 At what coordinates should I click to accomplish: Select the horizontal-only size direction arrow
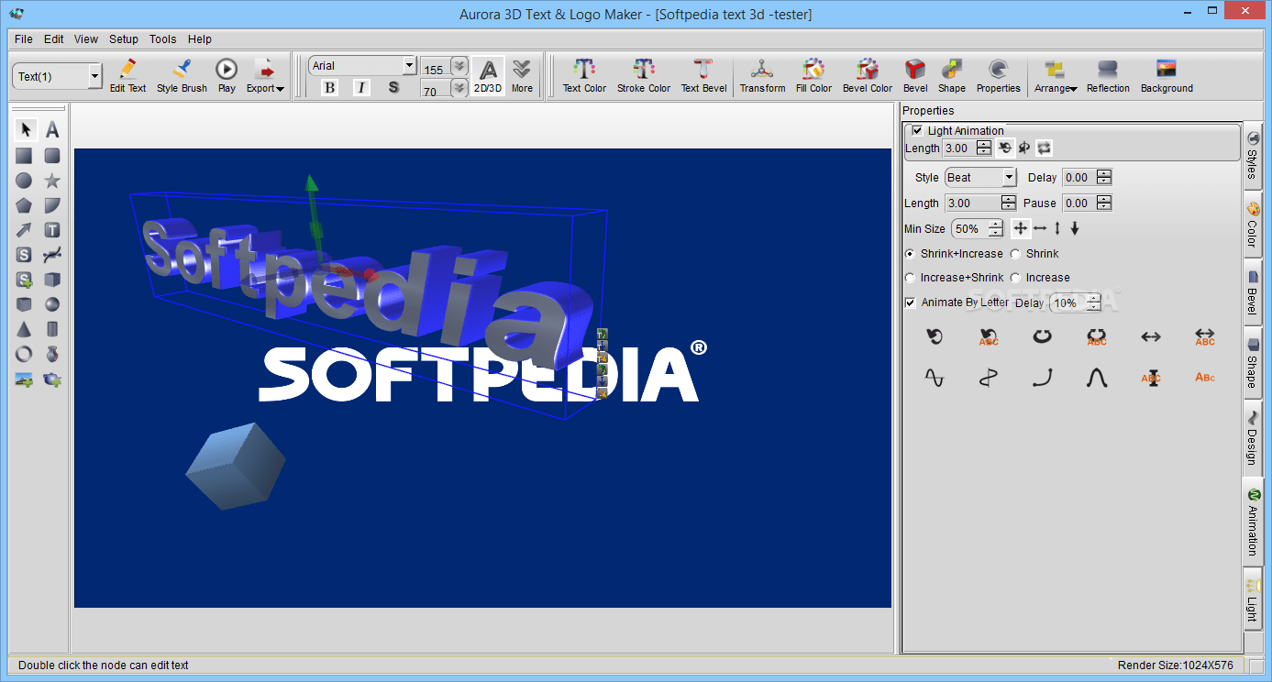1040,228
